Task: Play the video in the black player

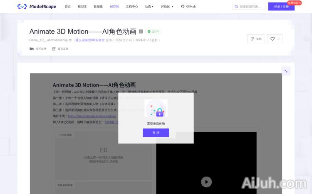Action: pyautogui.click(x=206, y=182)
